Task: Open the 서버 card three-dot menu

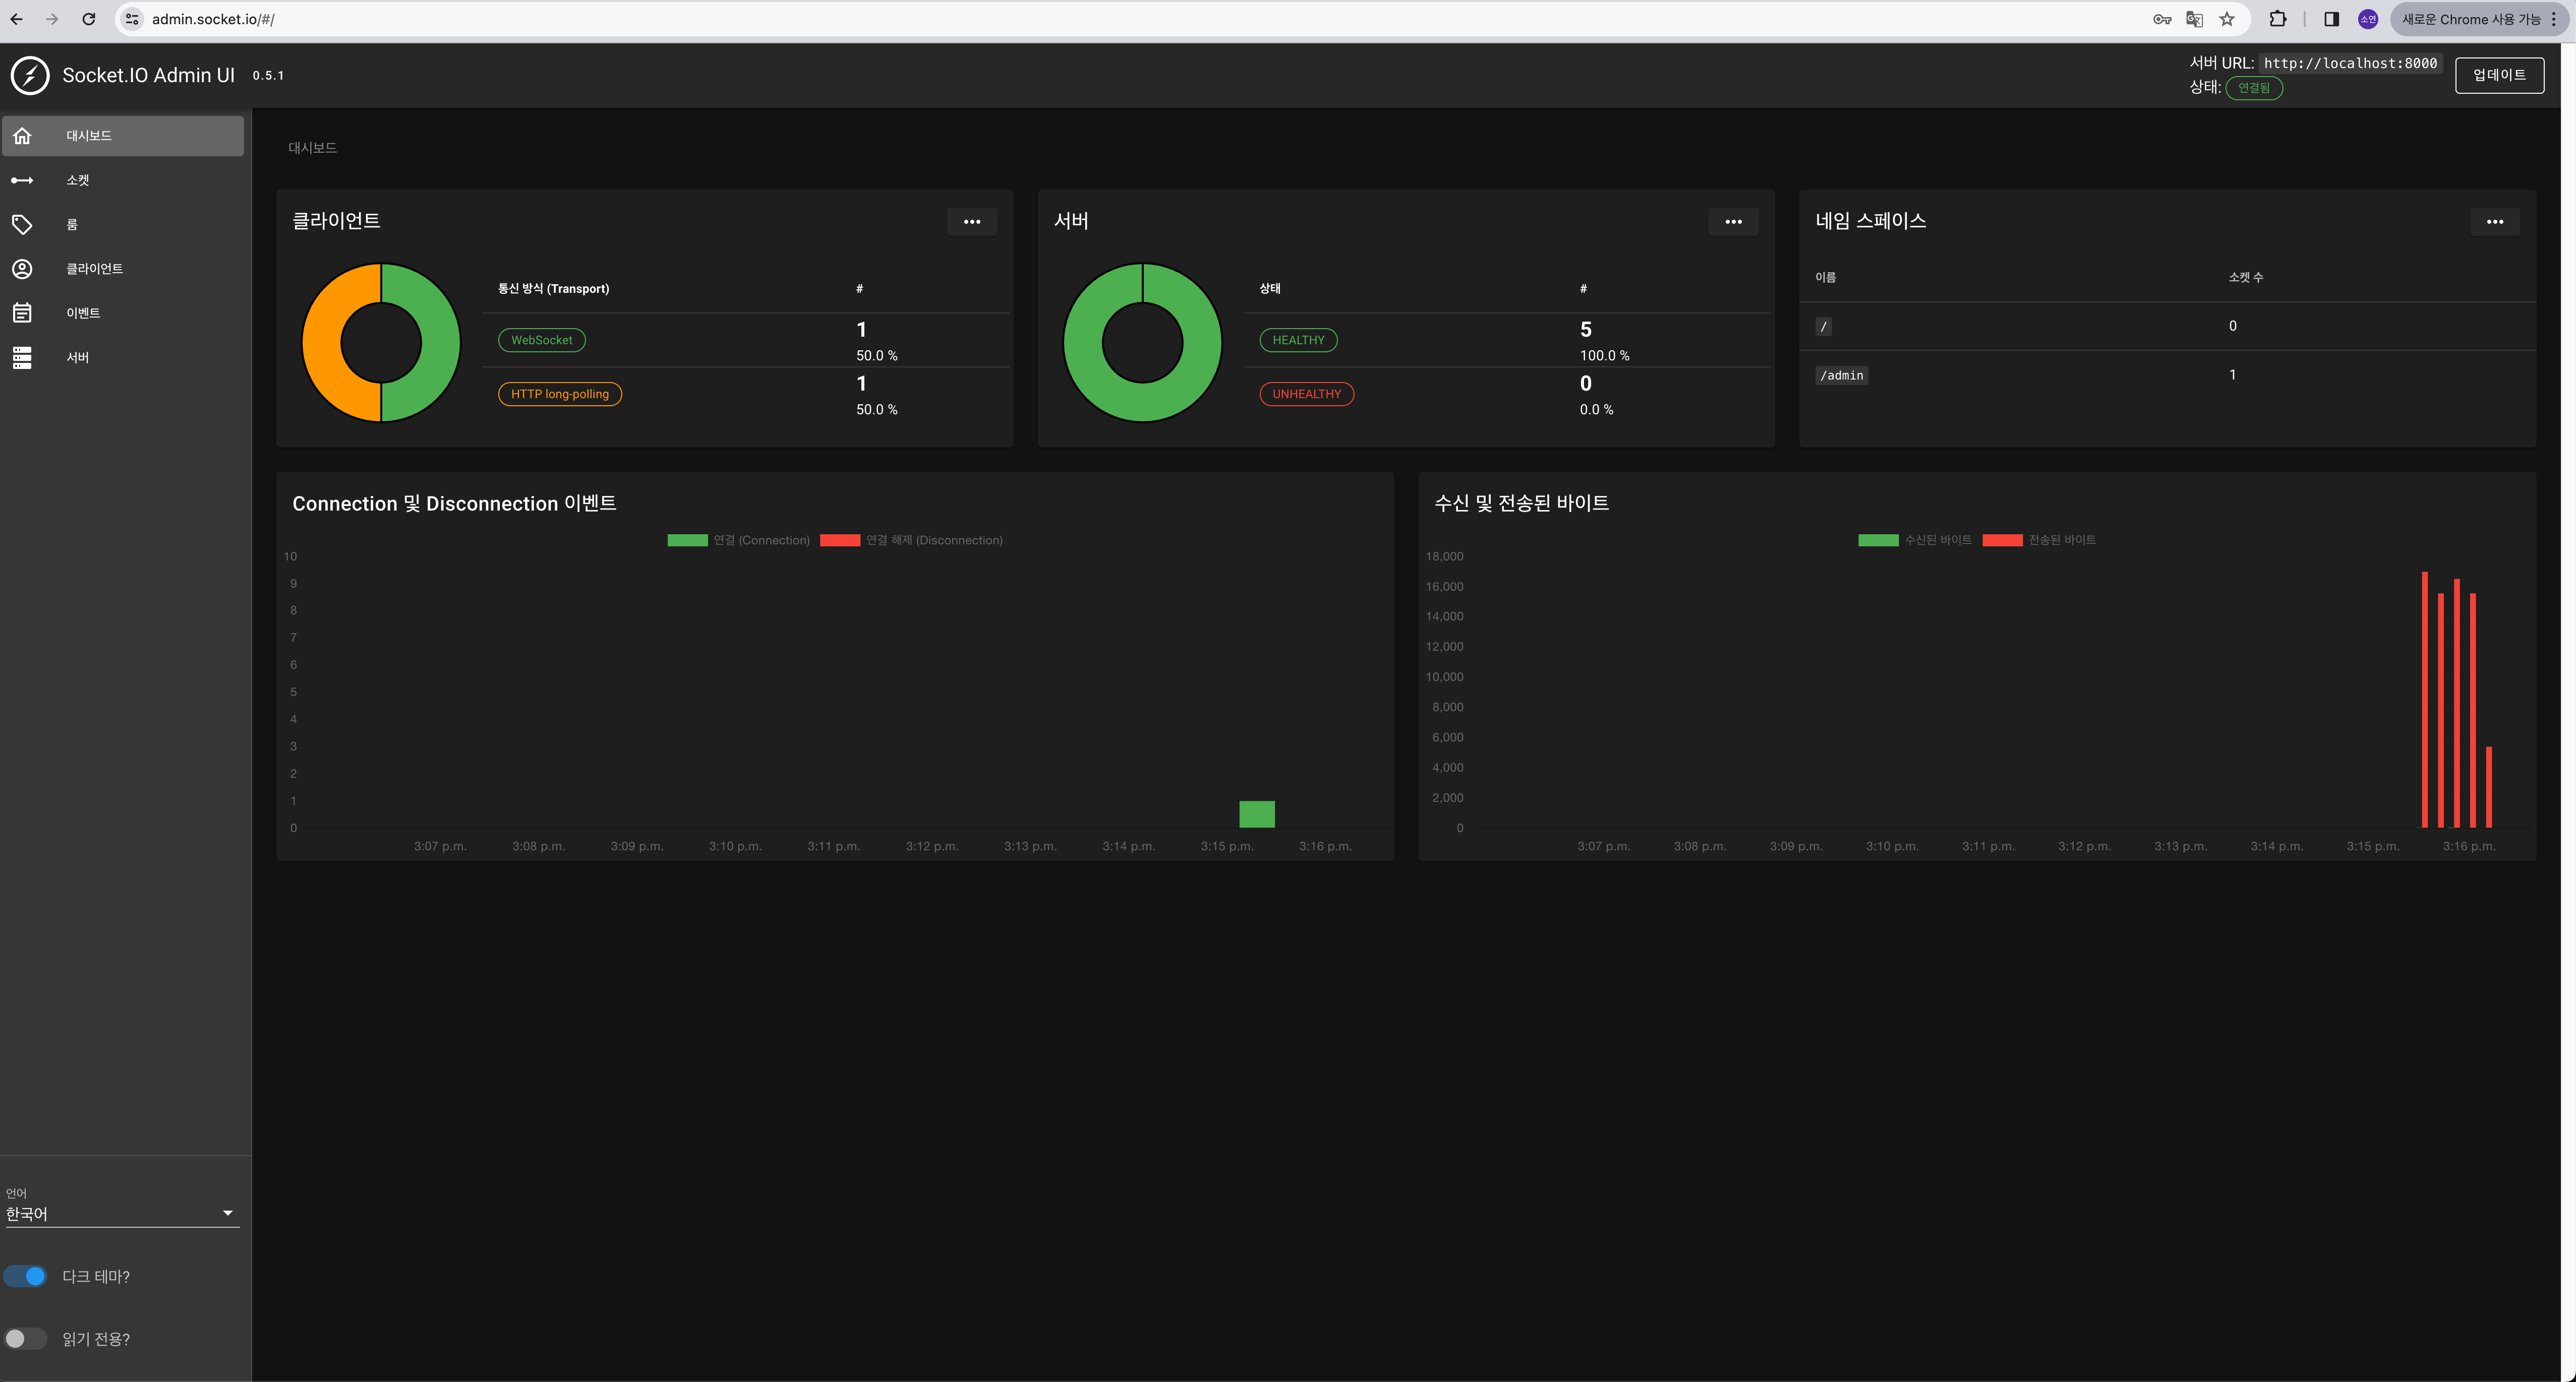Action: 1733,222
